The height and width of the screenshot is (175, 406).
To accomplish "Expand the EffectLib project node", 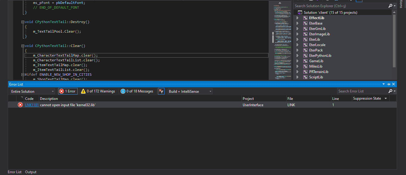I will tap(297, 18).
